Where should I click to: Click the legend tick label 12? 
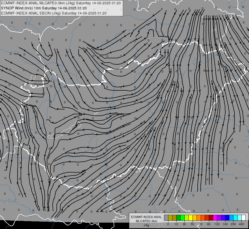(176, 224)
